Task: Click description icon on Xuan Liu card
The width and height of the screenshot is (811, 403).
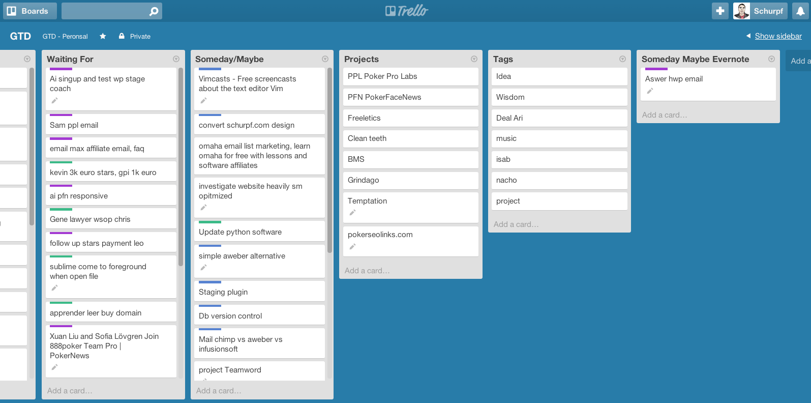Action: tap(54, 367)
